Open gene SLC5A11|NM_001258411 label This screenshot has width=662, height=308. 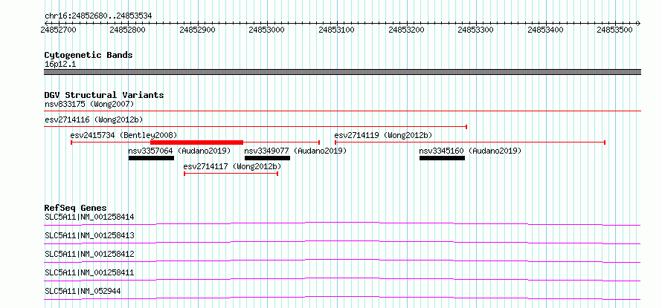click(89, 272)
